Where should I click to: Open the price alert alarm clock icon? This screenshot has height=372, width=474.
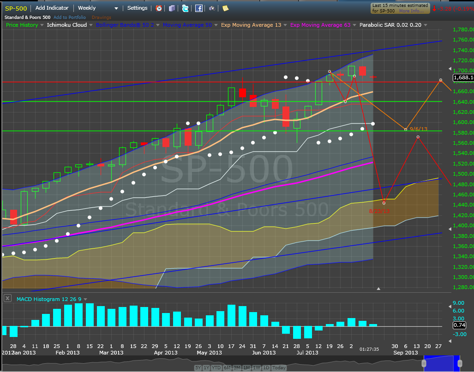(x=159, y=8)
